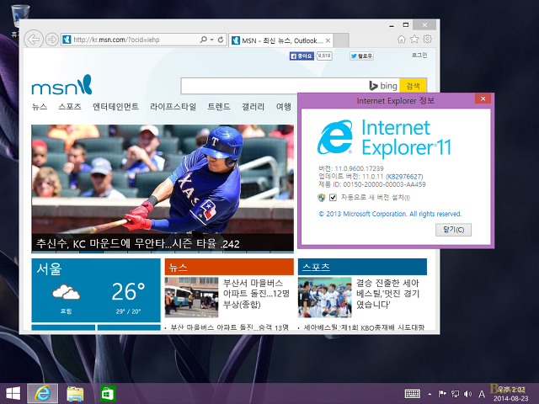Minimize the Internet Explorer window
The height and width of the screenshot is (404, 539).
tap(392, 25)
